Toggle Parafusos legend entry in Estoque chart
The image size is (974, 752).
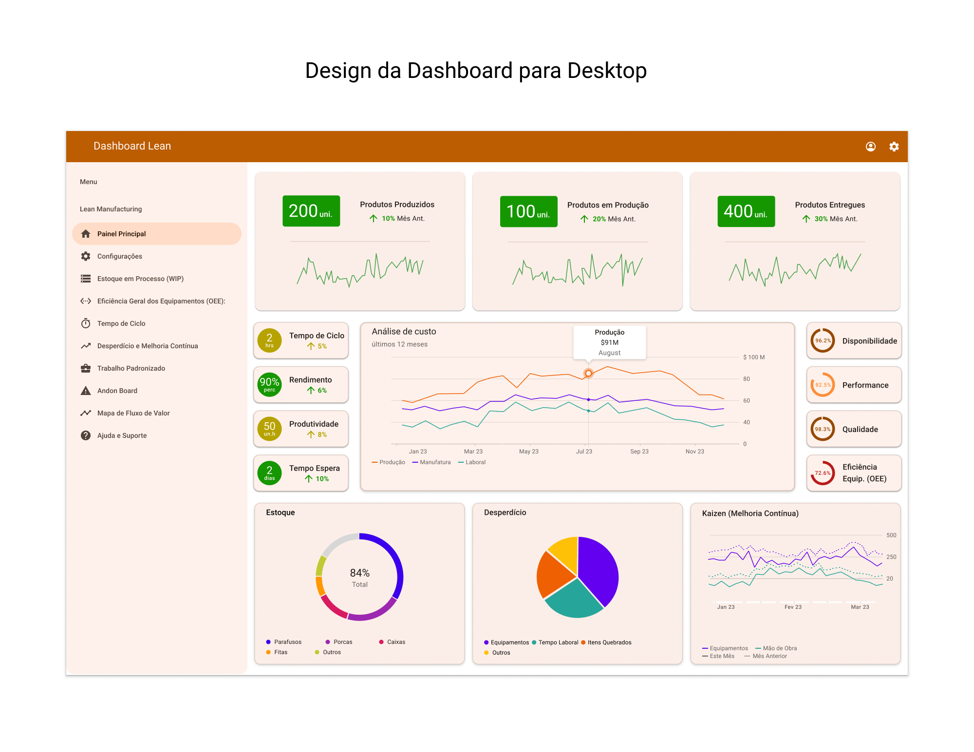coord(284,642)
